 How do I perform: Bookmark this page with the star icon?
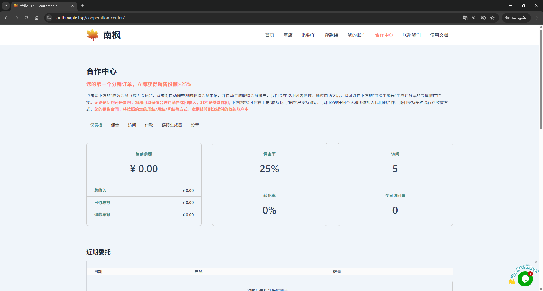(x=492, y=18)
